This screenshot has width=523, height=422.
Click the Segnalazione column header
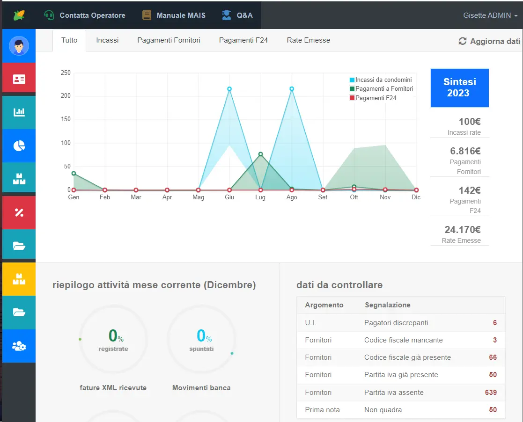click(x=388, y=305)
